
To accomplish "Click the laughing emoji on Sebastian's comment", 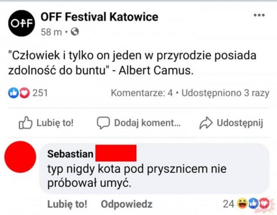I will coord(242,203).
